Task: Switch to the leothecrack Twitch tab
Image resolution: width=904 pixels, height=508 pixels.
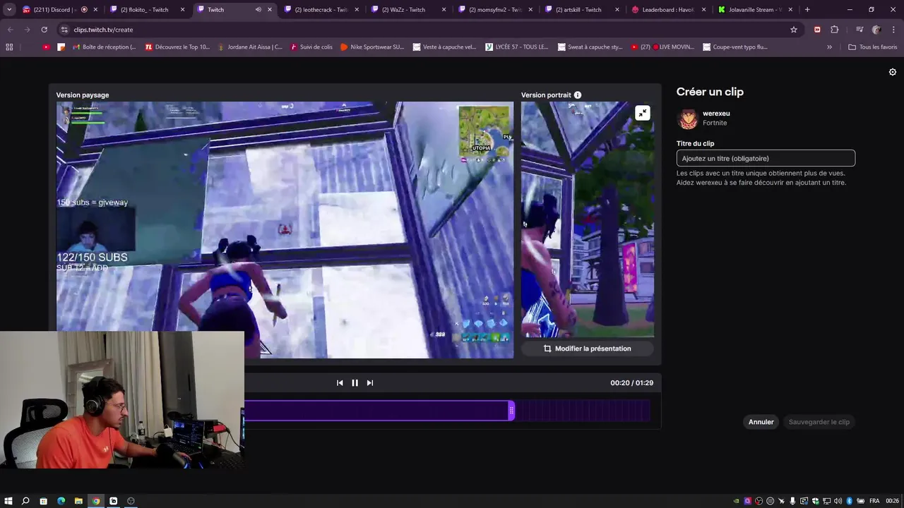Action: pos(321,10)
